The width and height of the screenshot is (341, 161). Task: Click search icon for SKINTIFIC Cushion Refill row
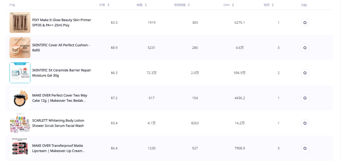click(x=305, y=48)
